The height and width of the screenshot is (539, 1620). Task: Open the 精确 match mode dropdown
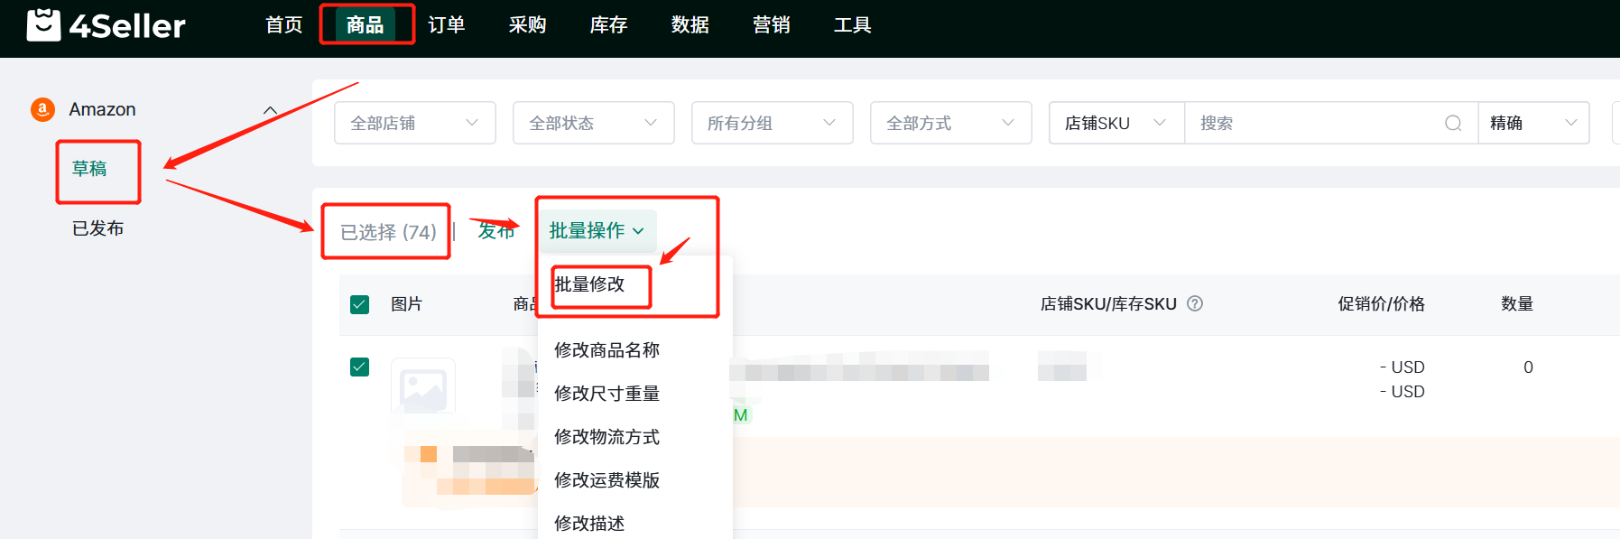[x=1532, y=123]
